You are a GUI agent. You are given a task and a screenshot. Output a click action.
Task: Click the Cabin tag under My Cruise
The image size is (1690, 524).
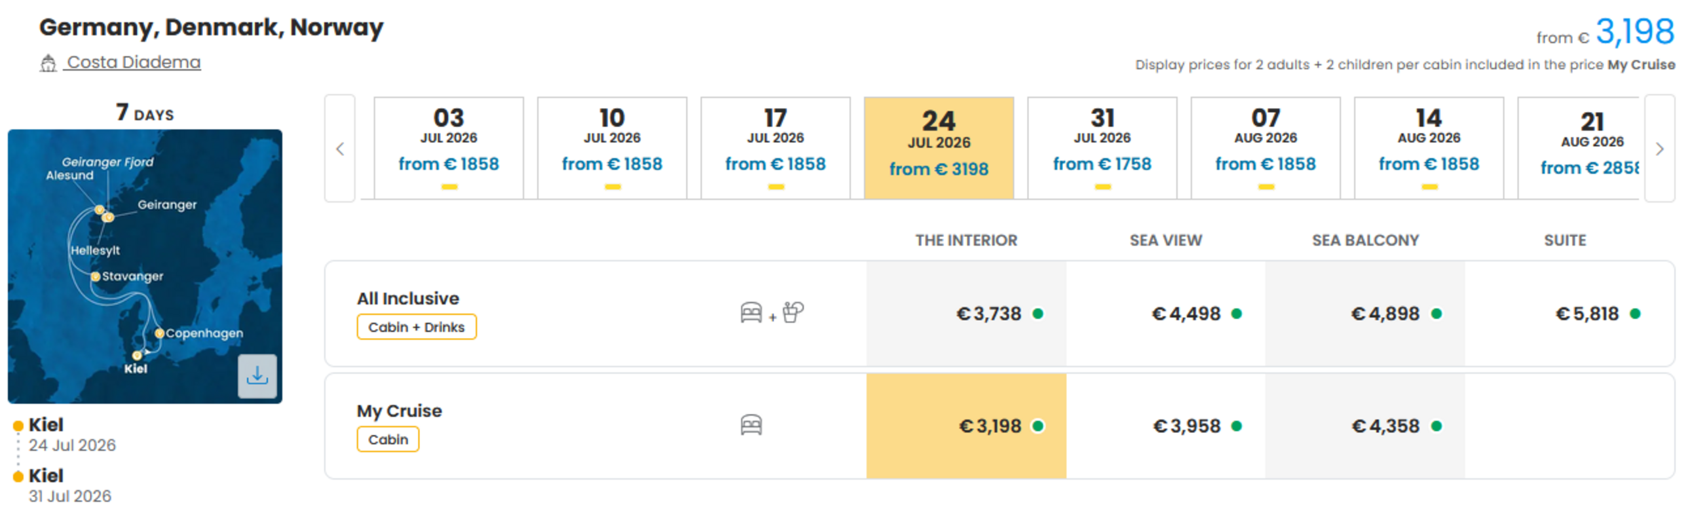click(x=388, y=440)
